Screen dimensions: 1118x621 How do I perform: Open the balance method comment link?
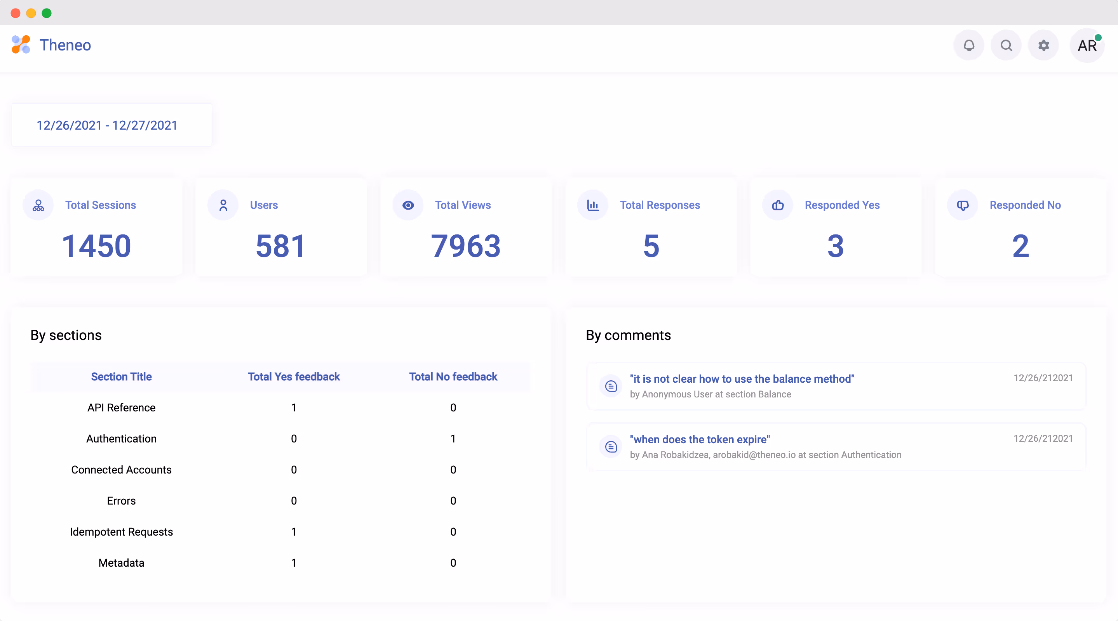pos(742,378)
